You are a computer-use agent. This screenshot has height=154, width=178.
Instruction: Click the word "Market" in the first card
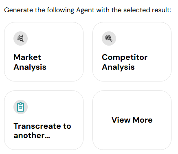coord(27,57)
